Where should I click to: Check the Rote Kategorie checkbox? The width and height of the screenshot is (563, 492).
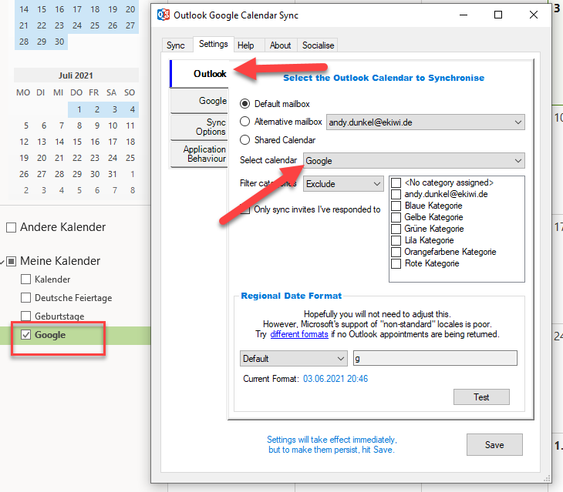tap(396, 263)
